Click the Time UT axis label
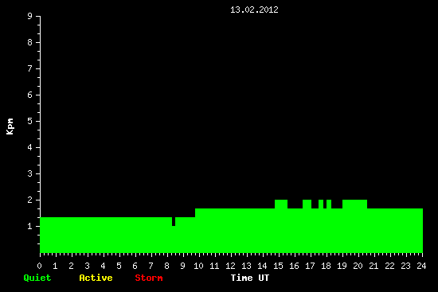Viewport: 438px width, 292px height. (250, 278)
